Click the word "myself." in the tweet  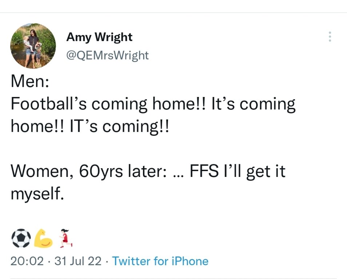point(38,193)
